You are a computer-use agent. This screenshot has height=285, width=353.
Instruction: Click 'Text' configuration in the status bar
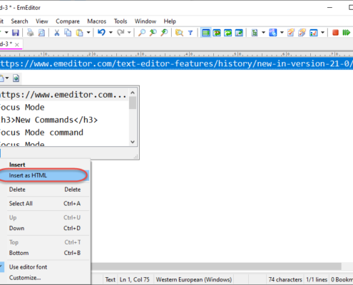(x=111, y=279)
